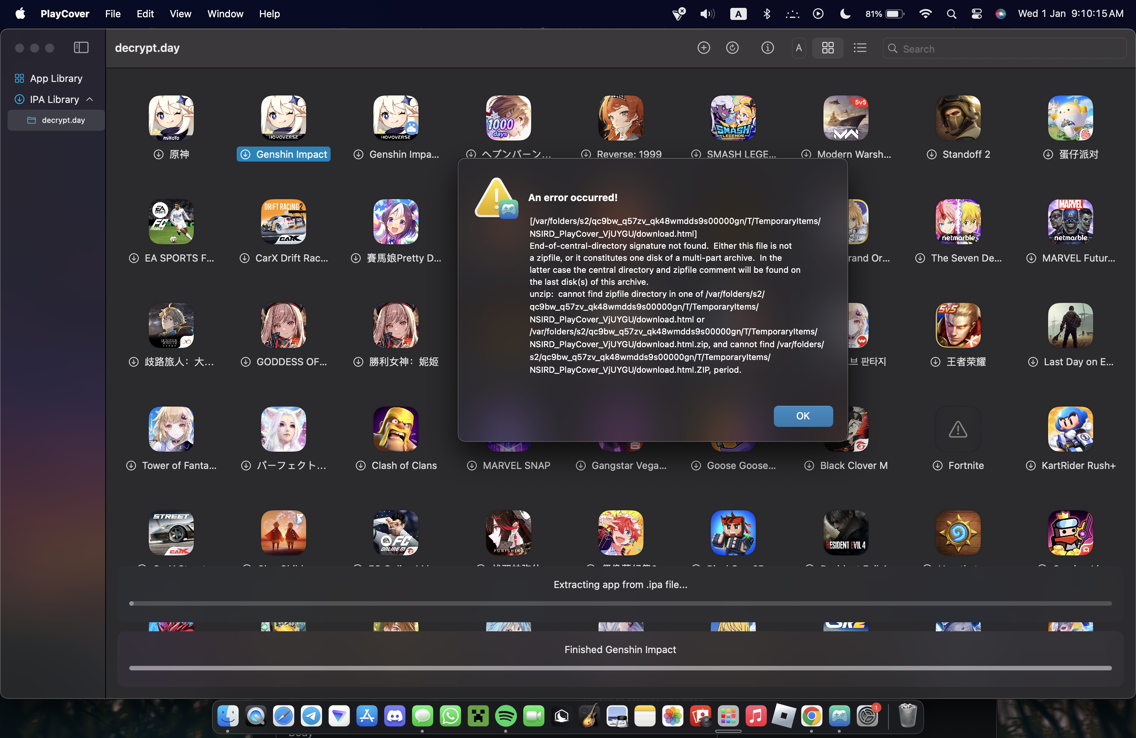Select Last Day on Earth app icon
The image size is (1136, 738).
click(x=1070, y=325)
